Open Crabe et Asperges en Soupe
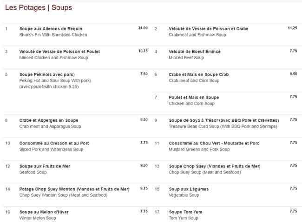Screen dimensions: 302x224 [x=49, y=120]
